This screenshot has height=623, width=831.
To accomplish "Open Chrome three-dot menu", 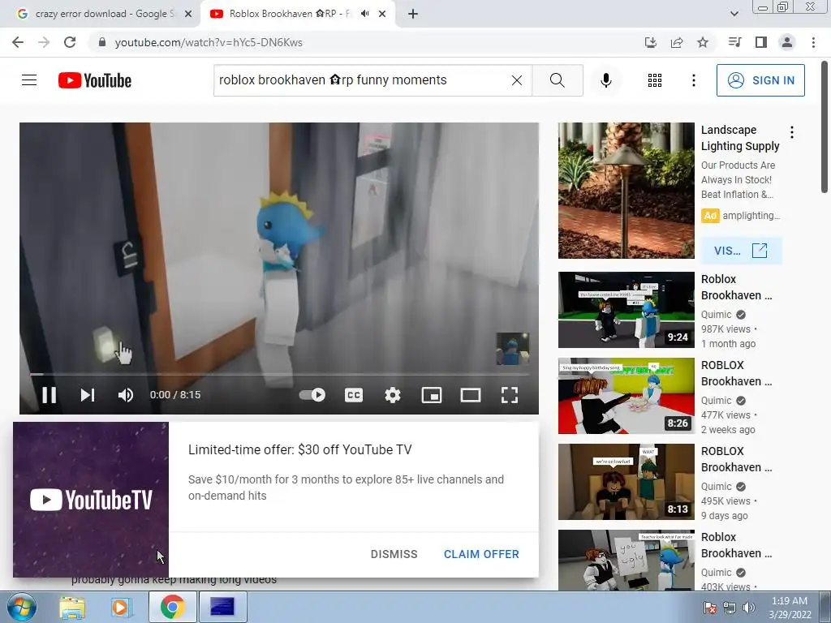I will [x=813, y=42].
